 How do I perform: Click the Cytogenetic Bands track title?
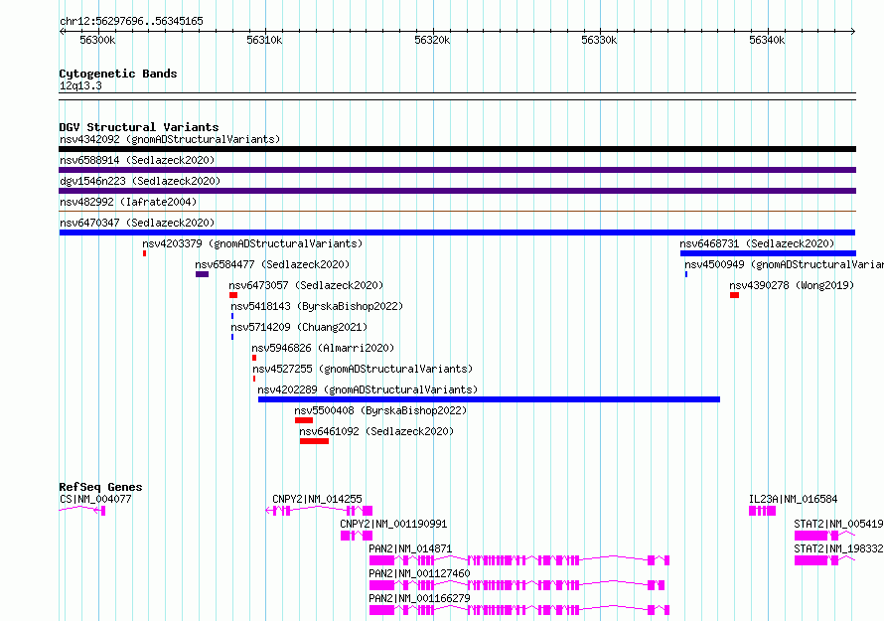tap(118, 74)
